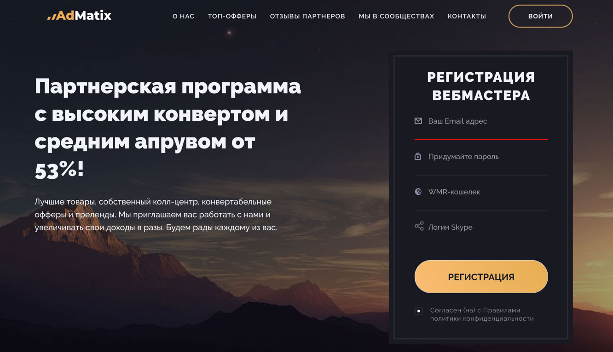Click the ВОЙТИ login button
The image size is (613, 352).
click(540, 16)
